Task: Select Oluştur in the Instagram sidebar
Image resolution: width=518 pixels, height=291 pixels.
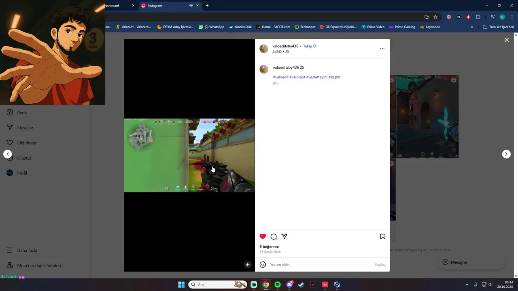Action: click(x=19, y=158)
